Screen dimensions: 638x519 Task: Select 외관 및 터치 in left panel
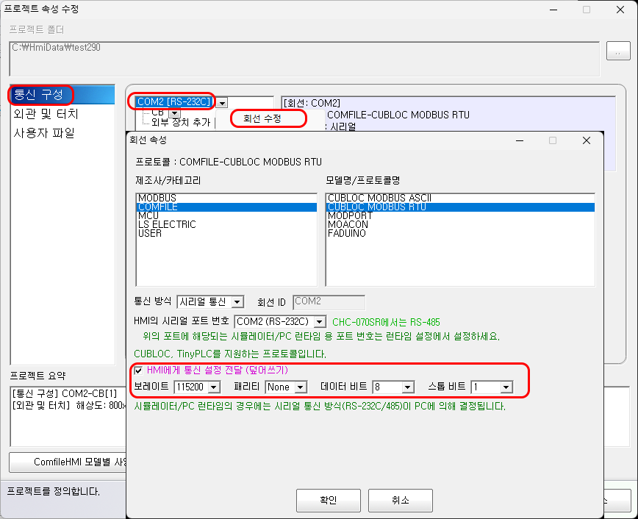(x=46, y=114)
